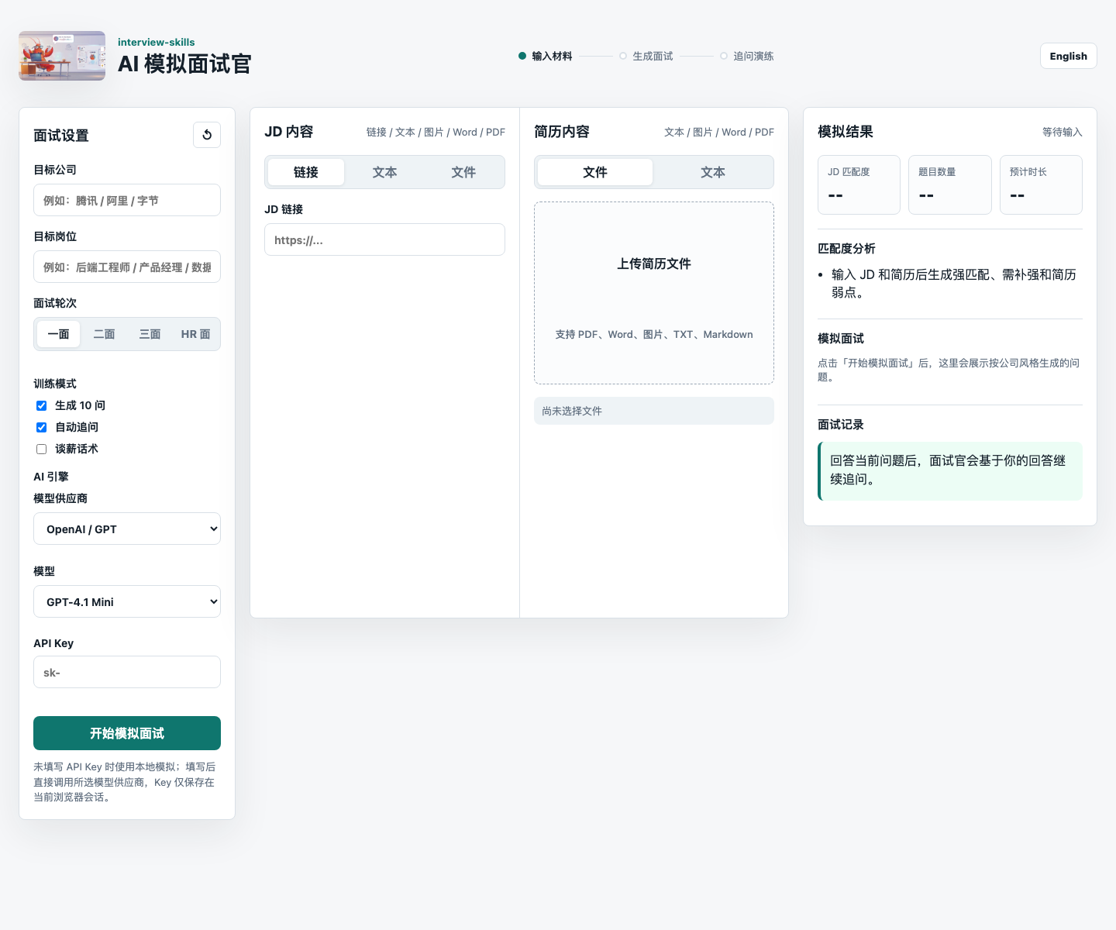Switch JD content to 链接 tab
Image resolution: width=1116 pixels, height=930 pixels.
tap(306, 172)
